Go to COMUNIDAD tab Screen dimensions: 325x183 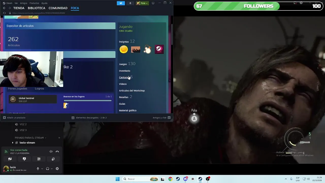pos(58,8)
